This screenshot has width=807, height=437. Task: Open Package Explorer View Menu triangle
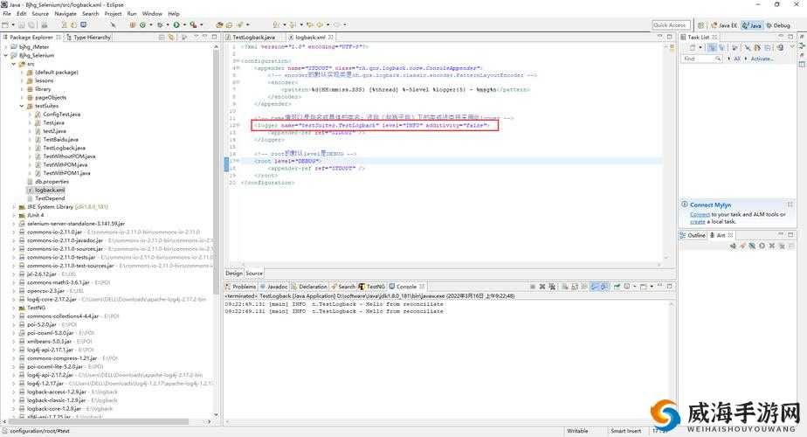pyautogui.click(x=197, y=37)
